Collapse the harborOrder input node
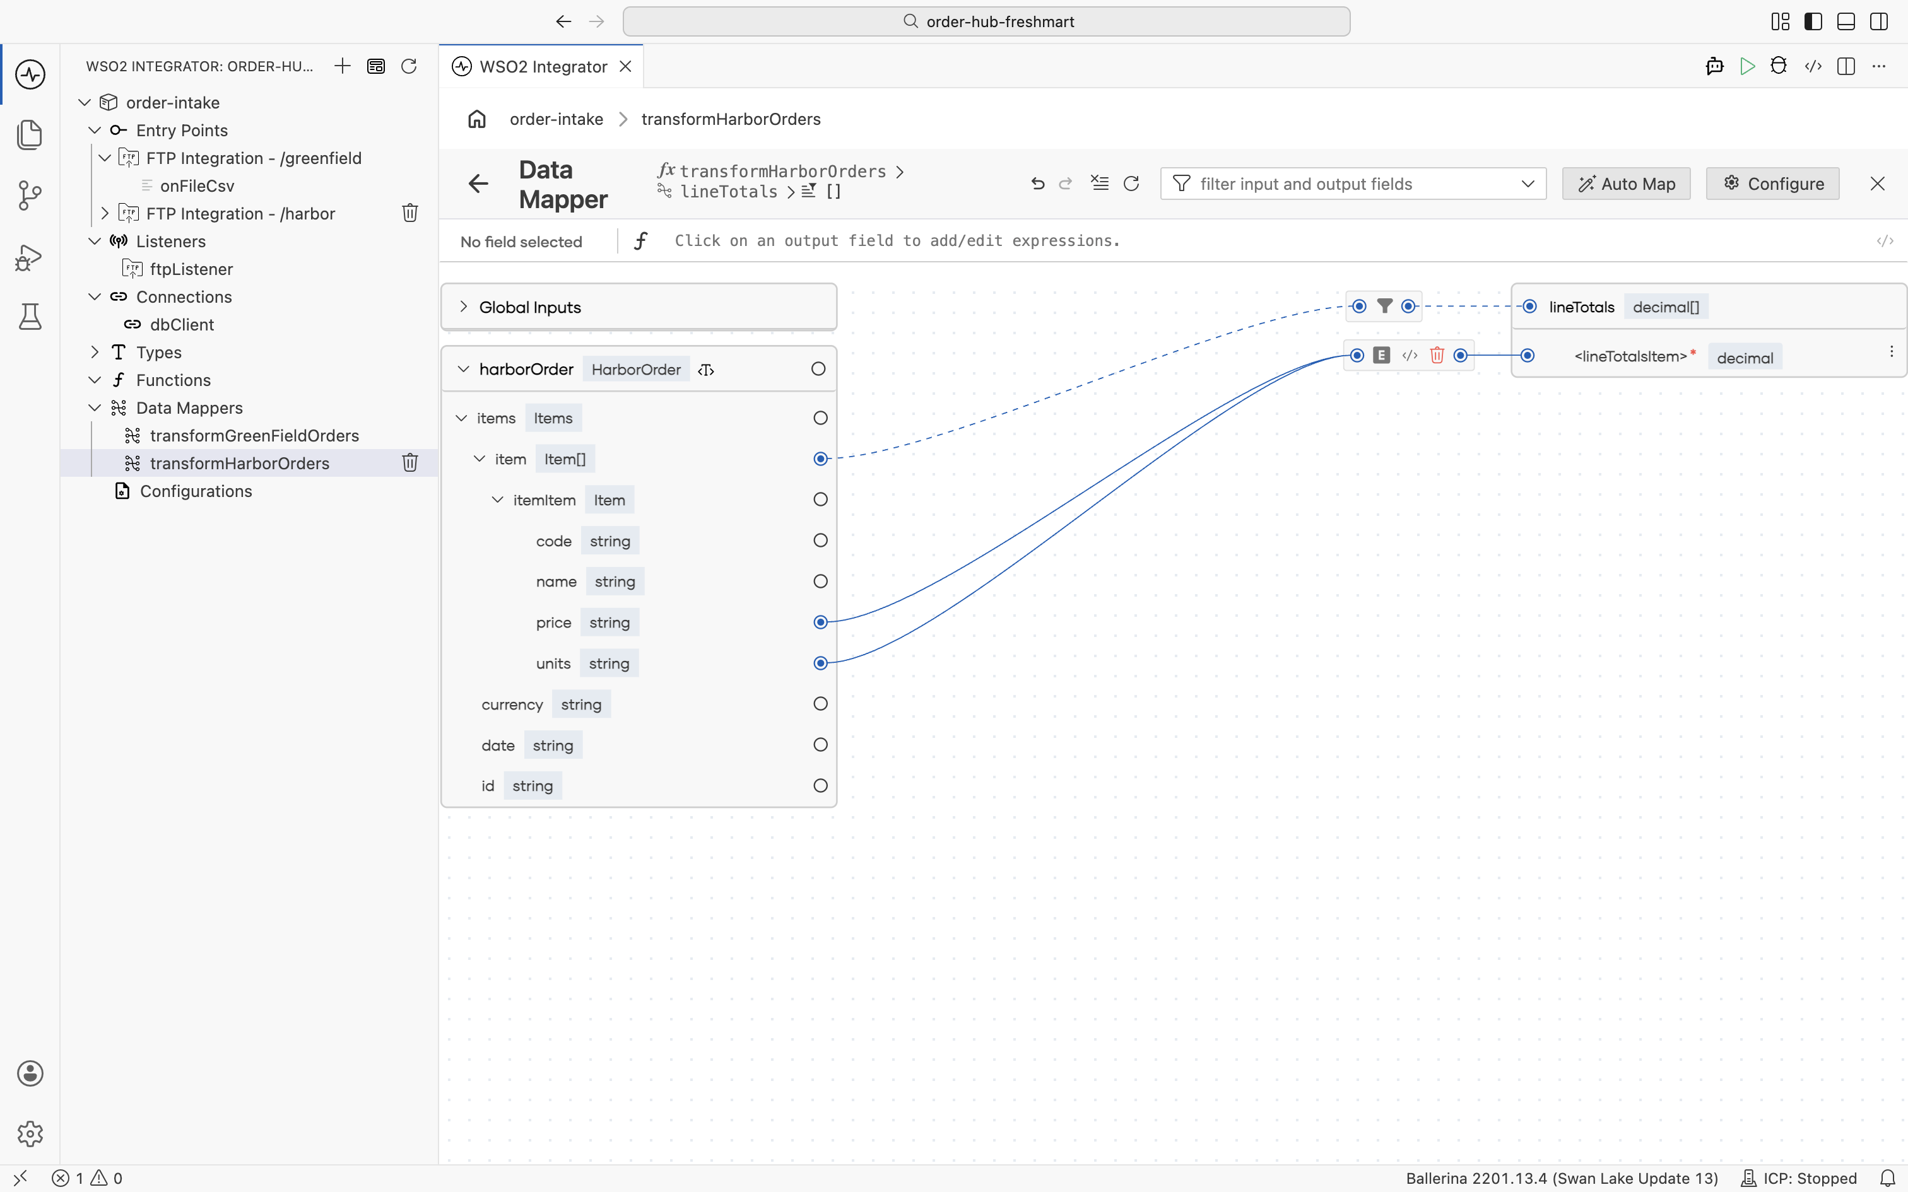This screenshot has height=1192, width=1908. [x=464, y=369]
